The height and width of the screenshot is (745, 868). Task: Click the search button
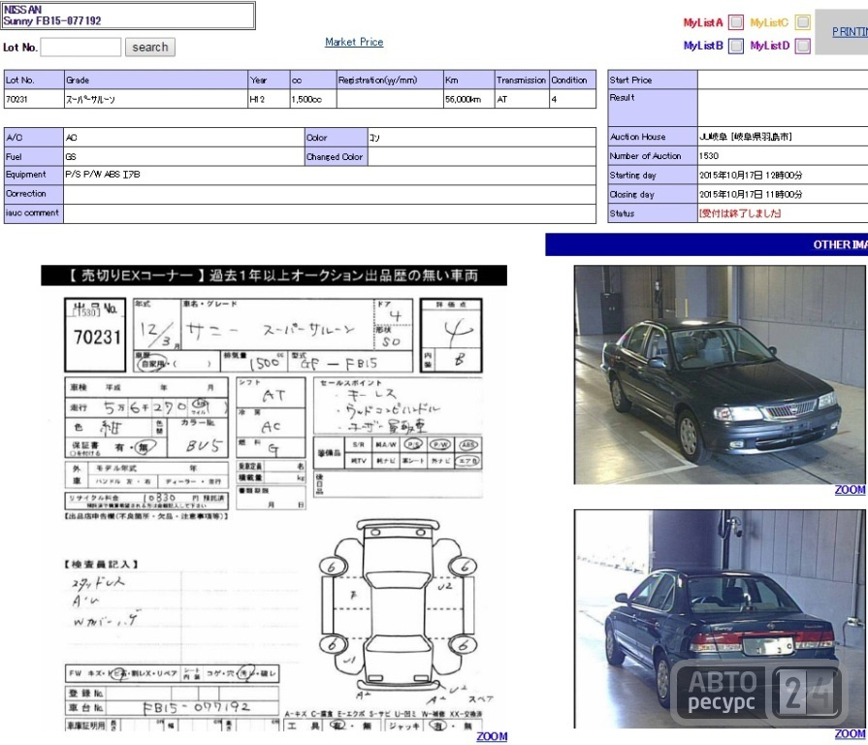[150, 47]
